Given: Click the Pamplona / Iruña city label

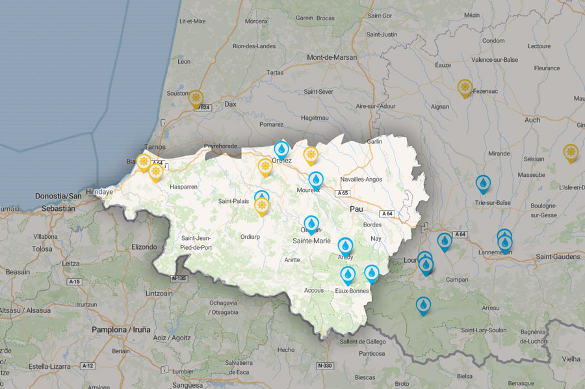Looking at the screenshot, I should (x=121, y=330).
